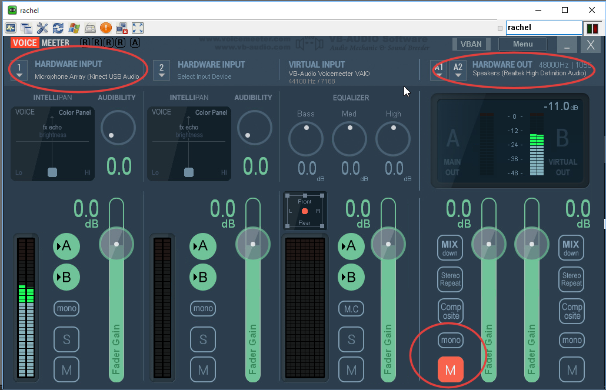Enable mono on Hardware Input 1 strip
The width and height of the screenshot is (606, 390).
(x=66, y=308)
